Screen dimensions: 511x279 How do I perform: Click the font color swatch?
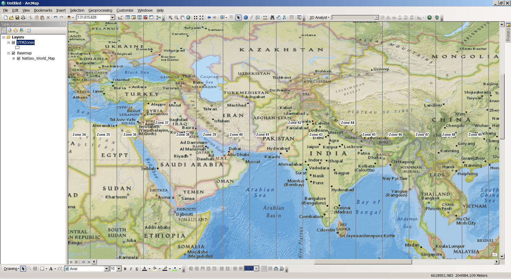point(145,269)
